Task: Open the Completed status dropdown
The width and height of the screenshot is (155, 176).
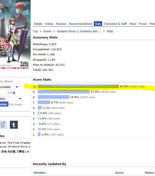Action: 10,87
